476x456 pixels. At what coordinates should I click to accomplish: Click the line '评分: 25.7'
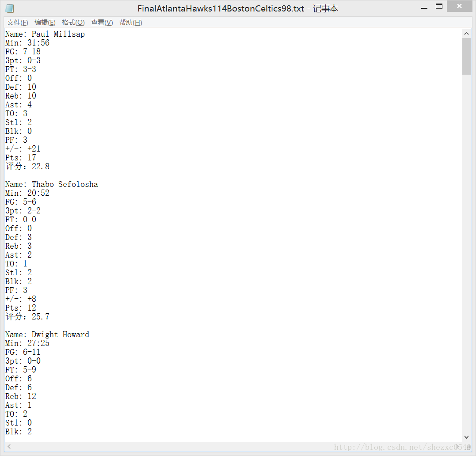coord(27,317)
